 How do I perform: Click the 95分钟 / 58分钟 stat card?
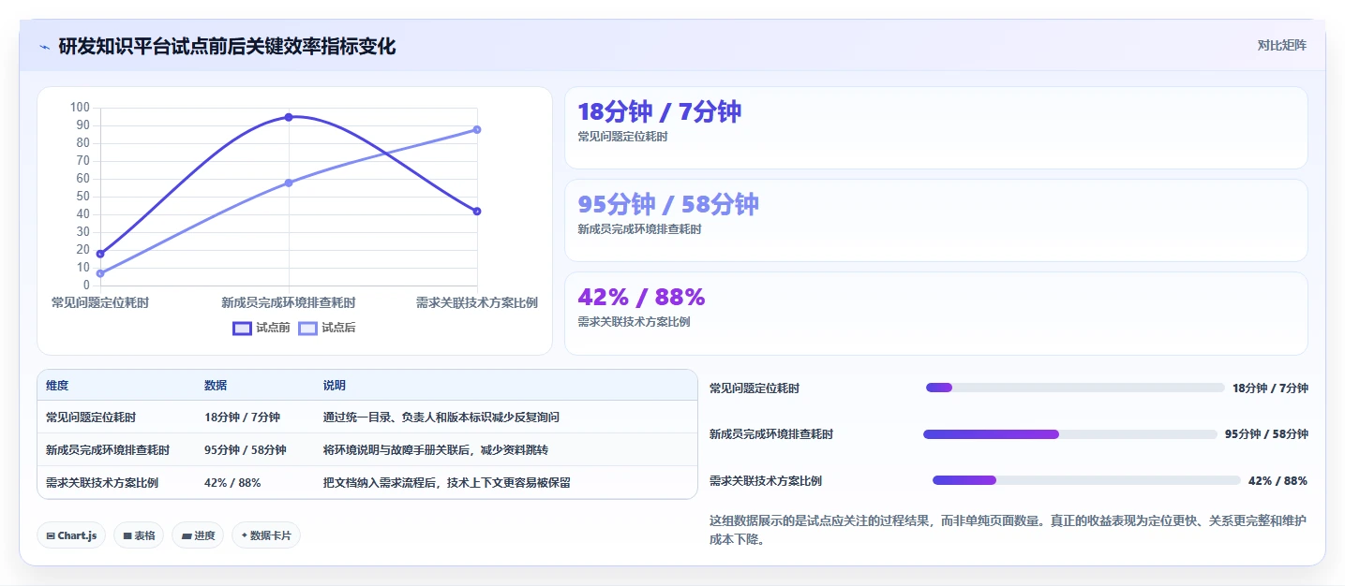point(935,221)
